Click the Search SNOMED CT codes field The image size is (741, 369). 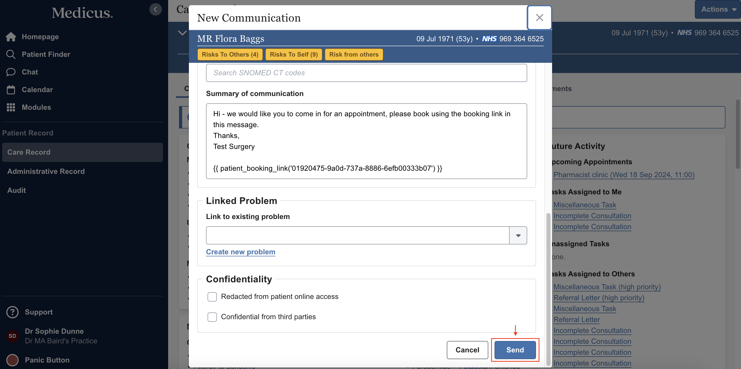coord(366,73)
